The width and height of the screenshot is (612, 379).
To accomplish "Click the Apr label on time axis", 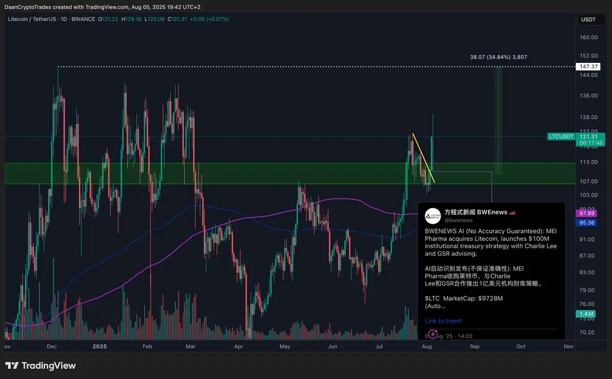I will [x=238, y=346].
